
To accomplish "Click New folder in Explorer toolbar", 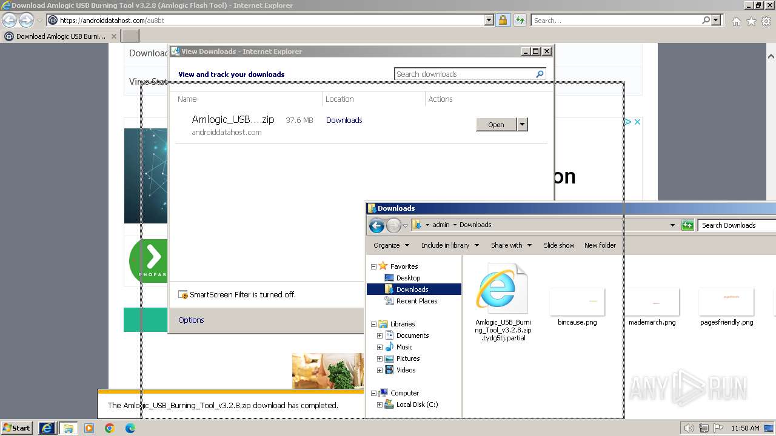I will pos(600,245).
